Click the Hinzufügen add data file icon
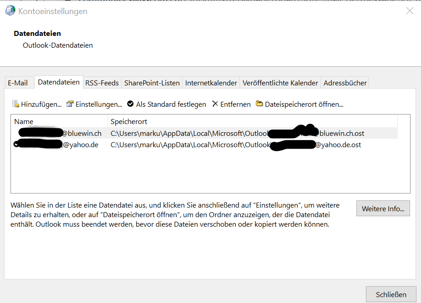This screenshot has width=421, height=303. coord(15,104)
